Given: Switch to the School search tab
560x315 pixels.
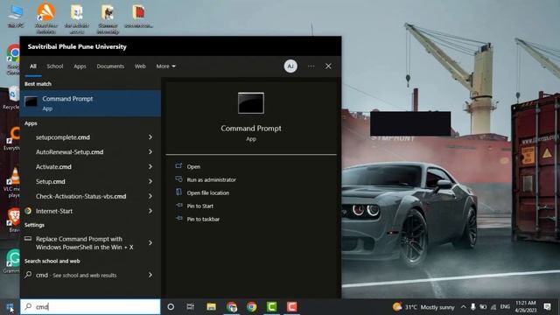Looking at the screenshot, I should (54, 66).
